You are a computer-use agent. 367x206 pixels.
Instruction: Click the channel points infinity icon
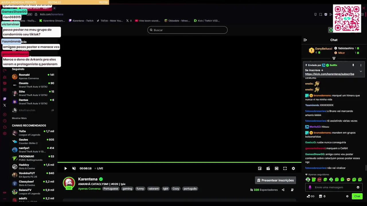point(310,196)
